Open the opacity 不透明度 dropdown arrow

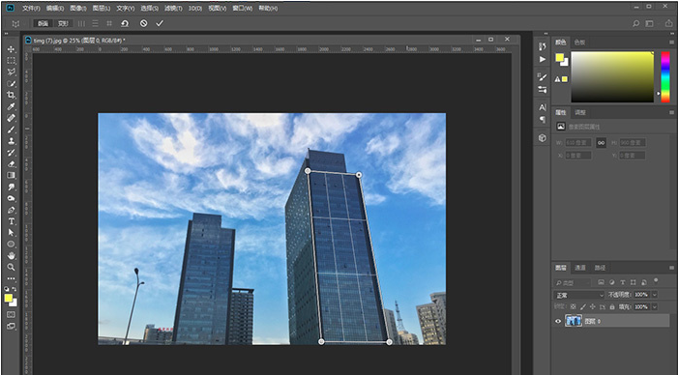pos(654,295)
